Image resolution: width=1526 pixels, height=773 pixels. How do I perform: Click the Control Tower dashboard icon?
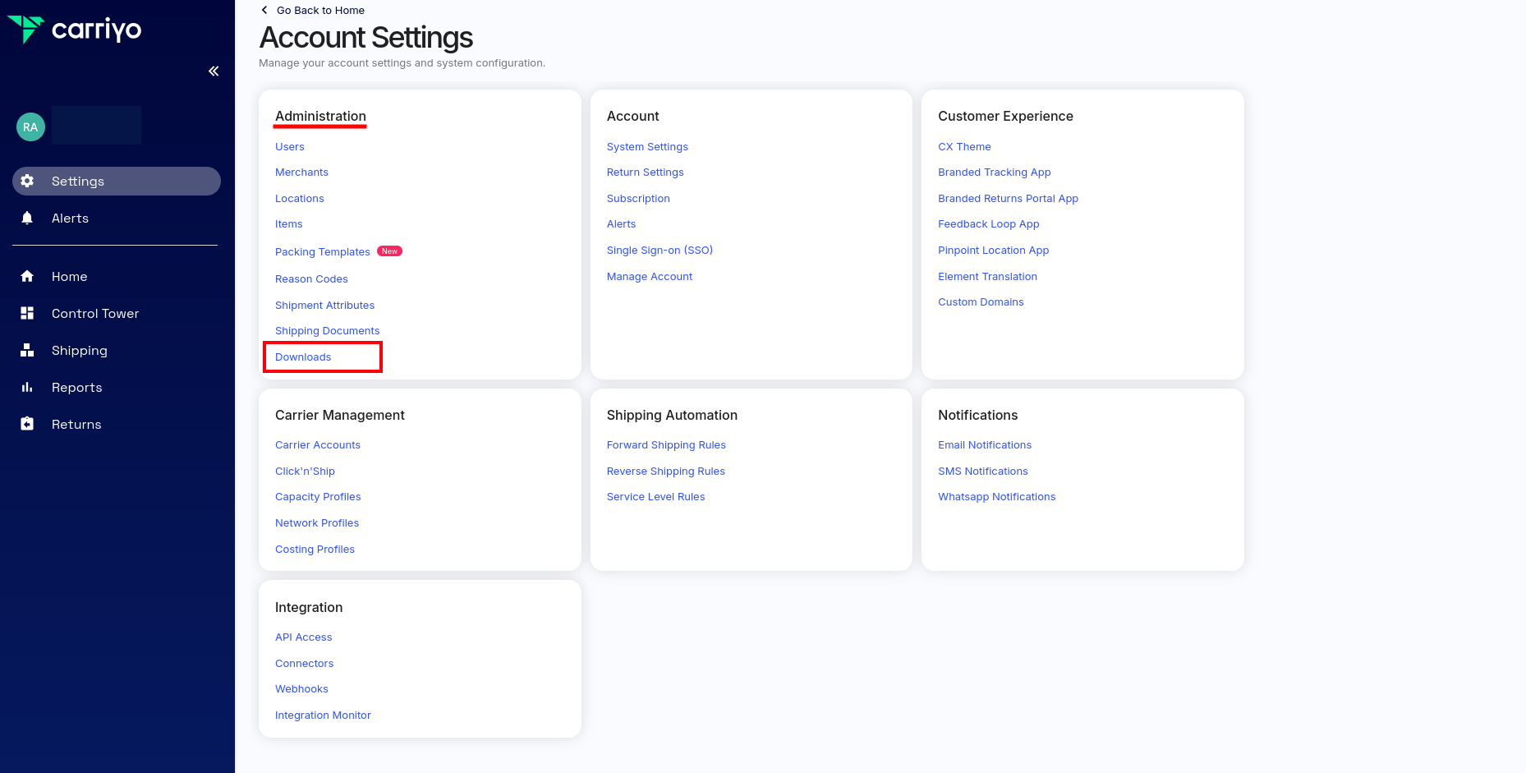pos(27,313)
